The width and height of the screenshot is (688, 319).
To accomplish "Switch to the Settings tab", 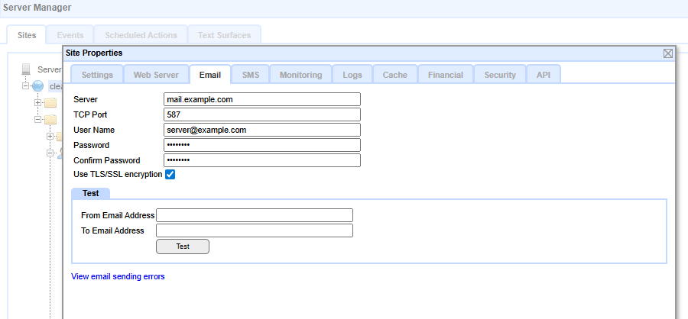I will (x=97, y=75).
